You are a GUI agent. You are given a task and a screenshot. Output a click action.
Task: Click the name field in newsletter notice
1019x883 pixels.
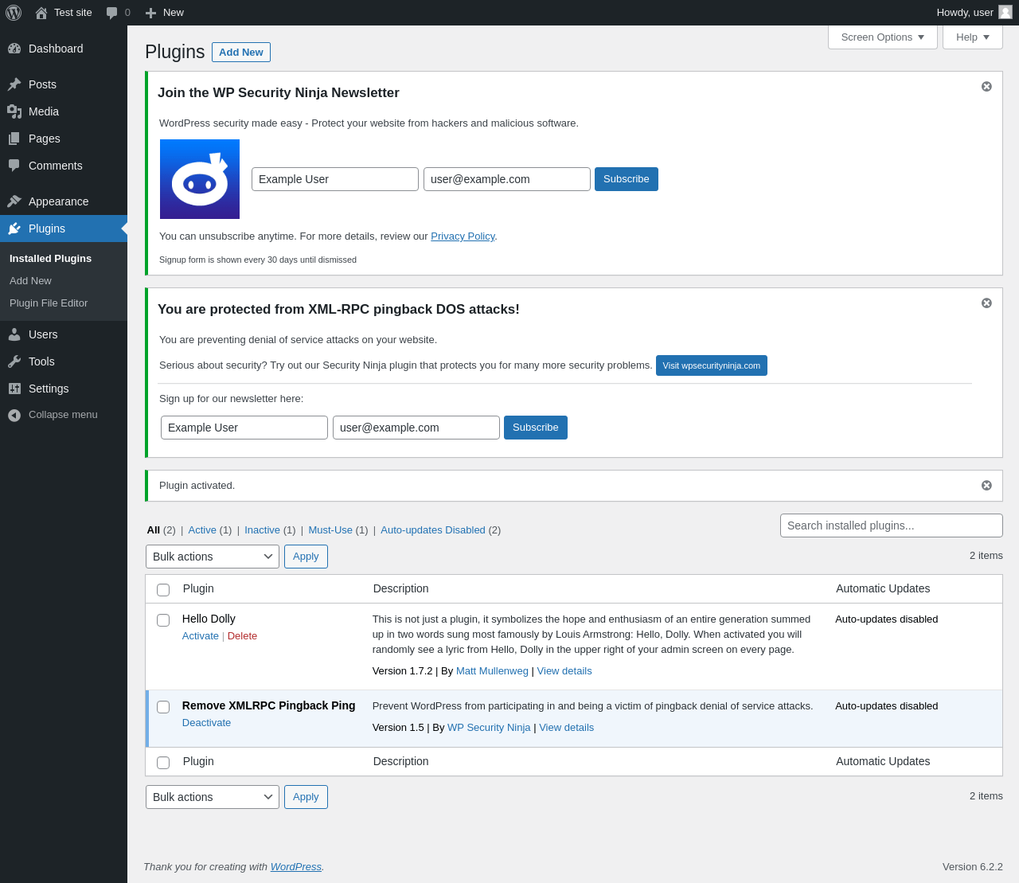pyautogui.click(x=335, y=179)
